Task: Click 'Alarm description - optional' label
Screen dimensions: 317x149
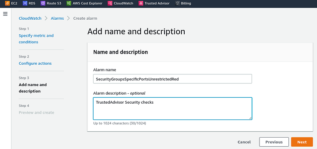Action: (119, 93)
